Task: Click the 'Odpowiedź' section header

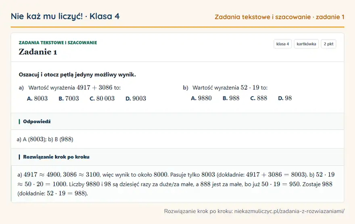Action: [177, 121]
